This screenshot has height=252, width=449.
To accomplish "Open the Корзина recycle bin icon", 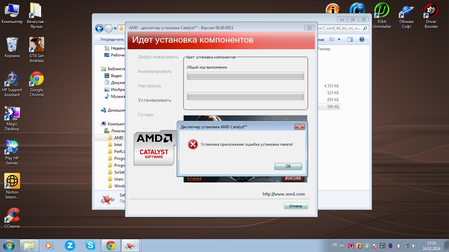I will pos(12,48).
